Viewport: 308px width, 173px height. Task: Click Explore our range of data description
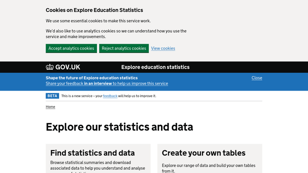pos(209,168)
